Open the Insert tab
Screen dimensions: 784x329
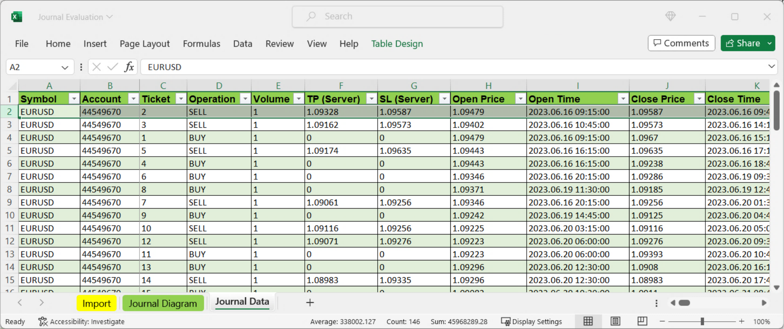[95, 44]
